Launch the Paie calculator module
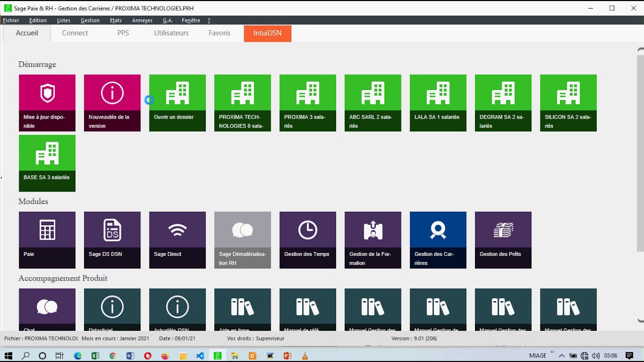Viewport: 644px width, 362px height. coord(47,240)
